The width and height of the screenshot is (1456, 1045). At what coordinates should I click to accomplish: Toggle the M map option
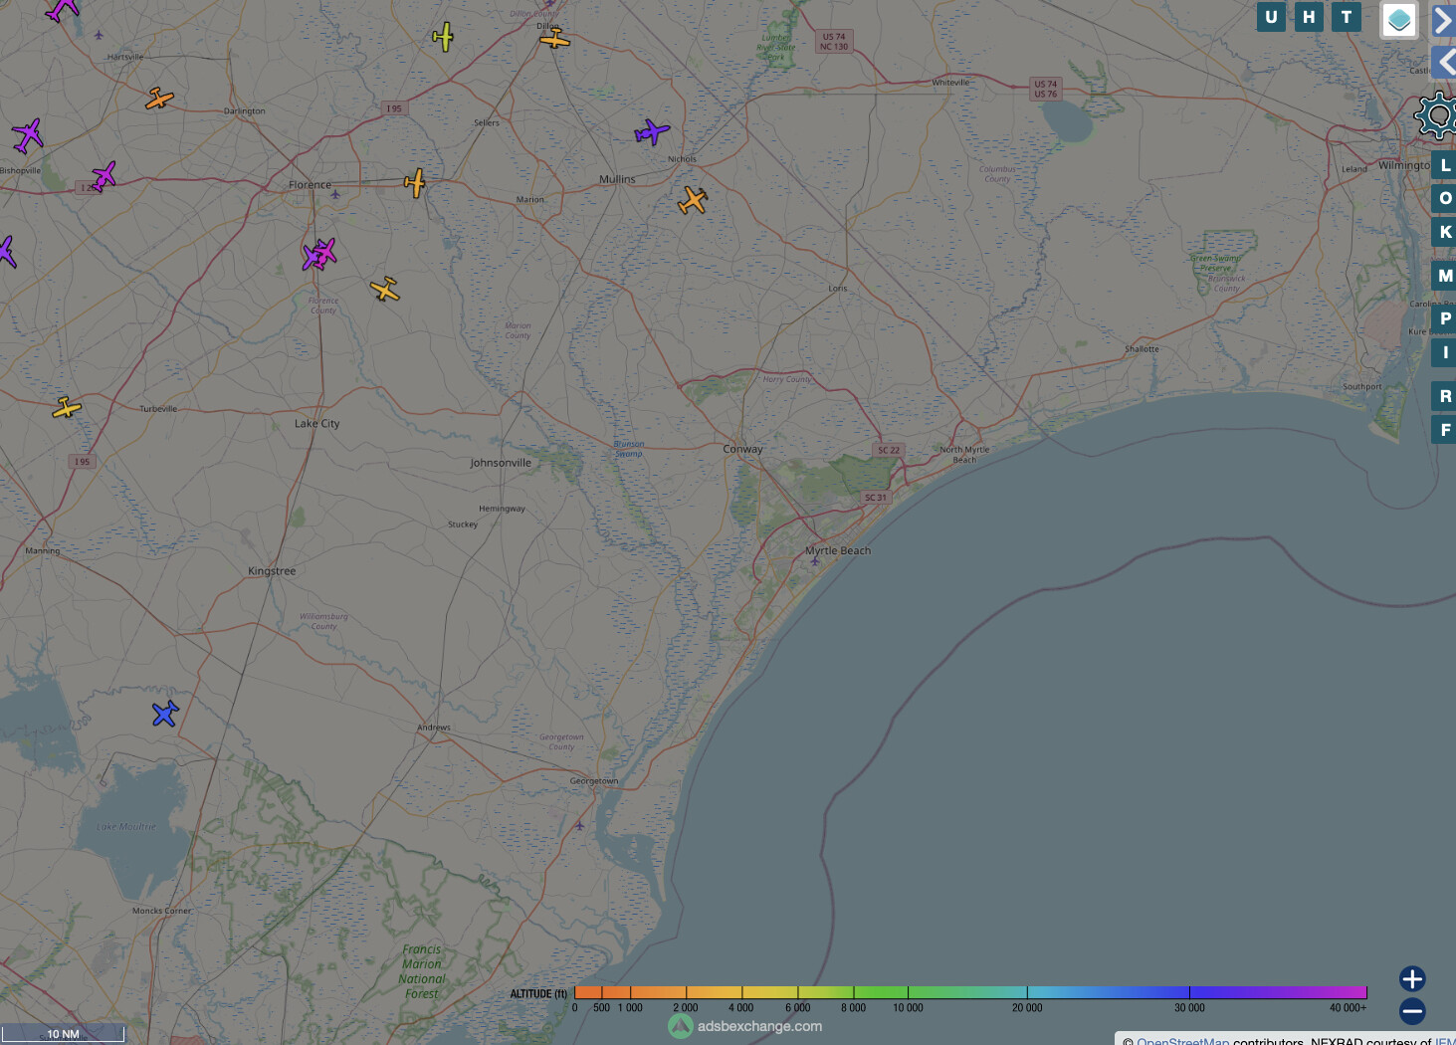tap(1444, 276)
